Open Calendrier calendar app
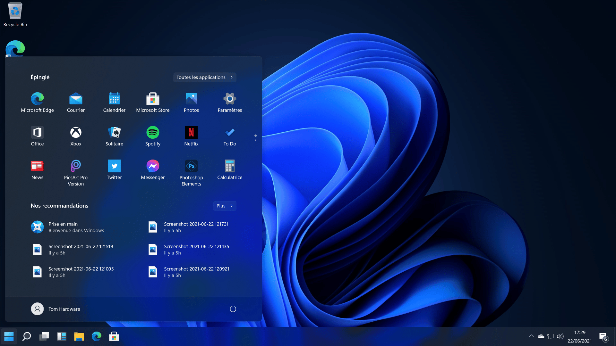 point(114,102)
